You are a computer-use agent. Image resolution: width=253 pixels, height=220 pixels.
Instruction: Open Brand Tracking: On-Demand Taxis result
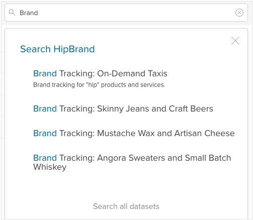[100, 73]
